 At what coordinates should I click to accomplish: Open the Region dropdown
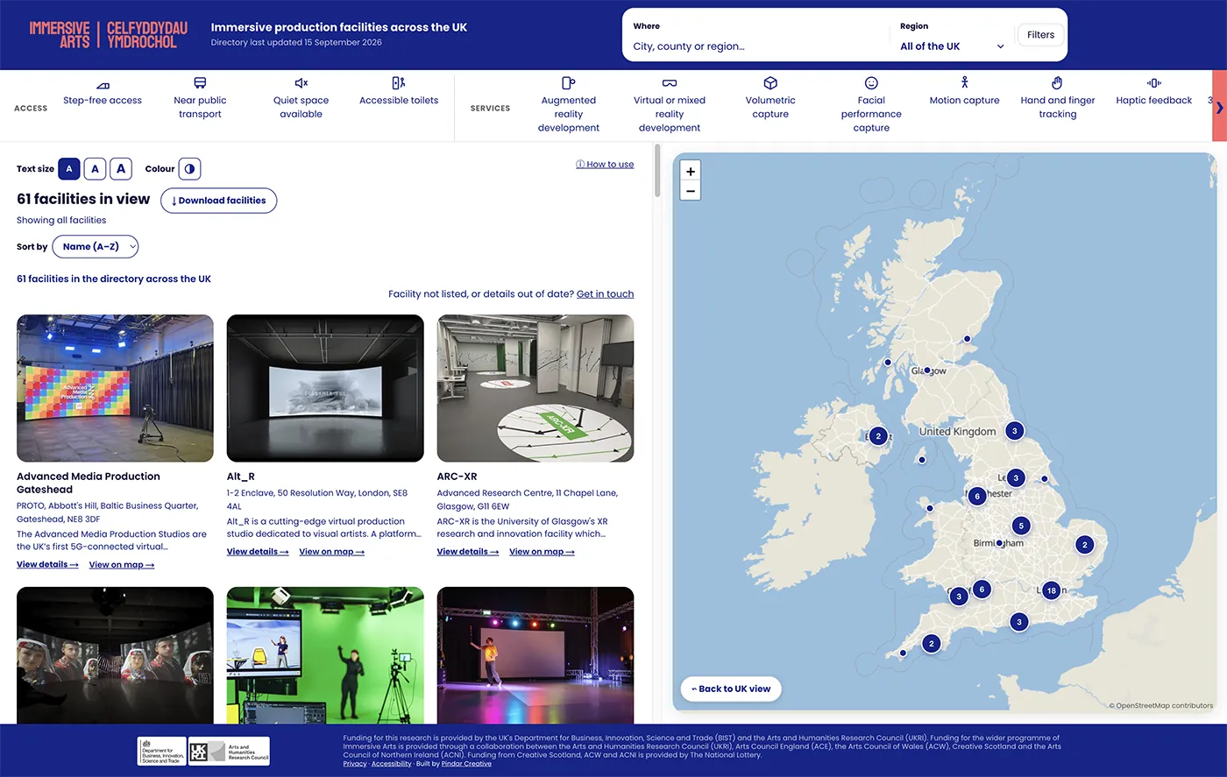click(952, 46)
